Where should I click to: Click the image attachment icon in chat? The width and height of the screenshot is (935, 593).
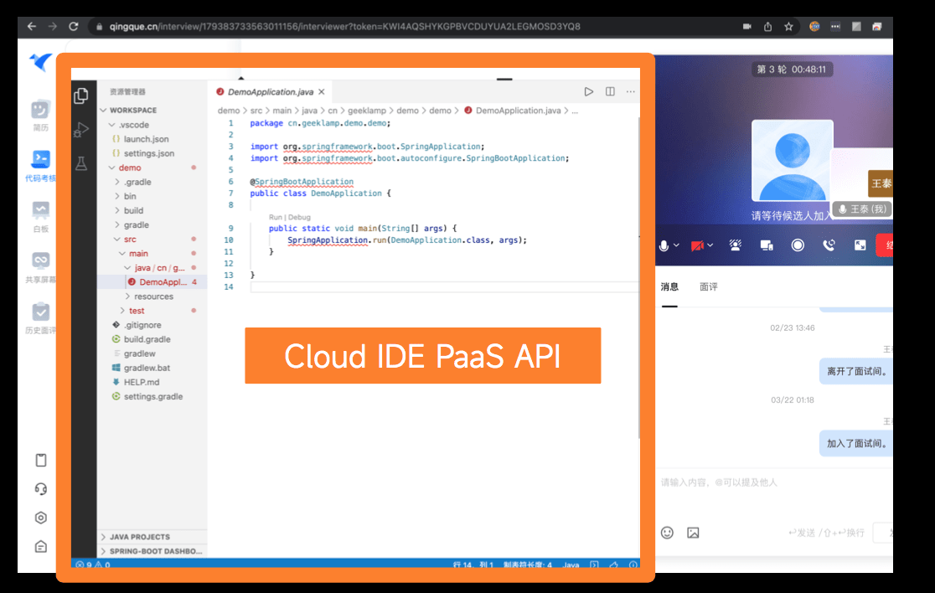tap(695, 533)
